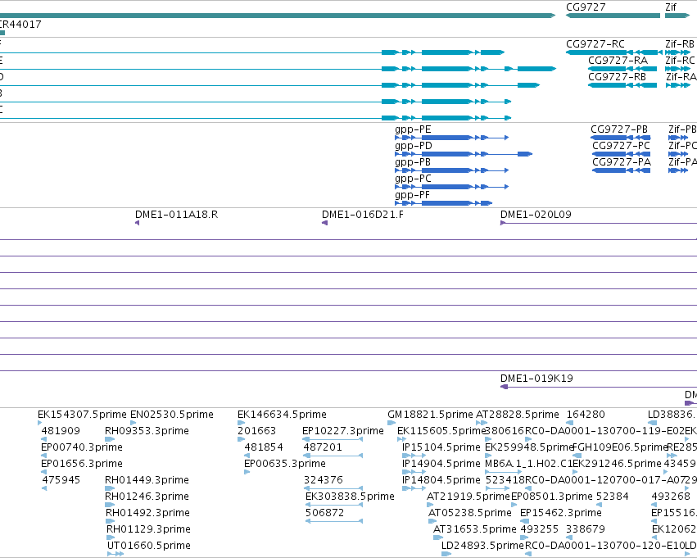
Task: Click the EP00635.3prime EST label
Action: (284, 465)
